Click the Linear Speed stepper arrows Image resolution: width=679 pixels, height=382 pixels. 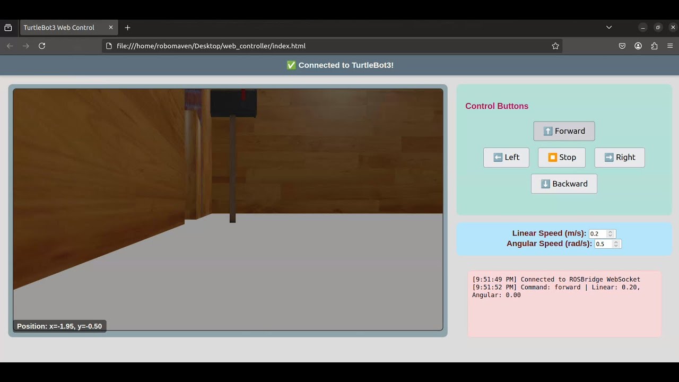point(611,234)
